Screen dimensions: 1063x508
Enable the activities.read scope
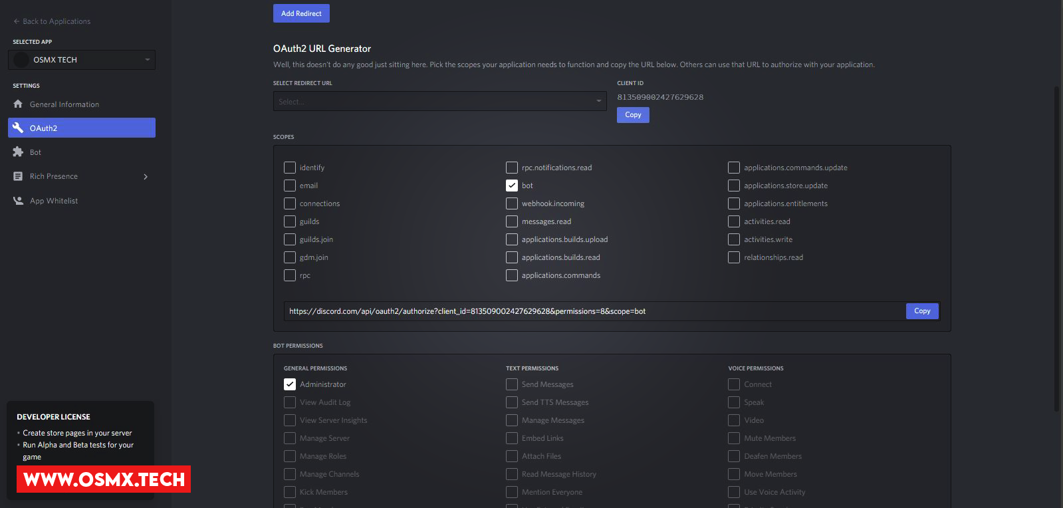coord(734,221)
